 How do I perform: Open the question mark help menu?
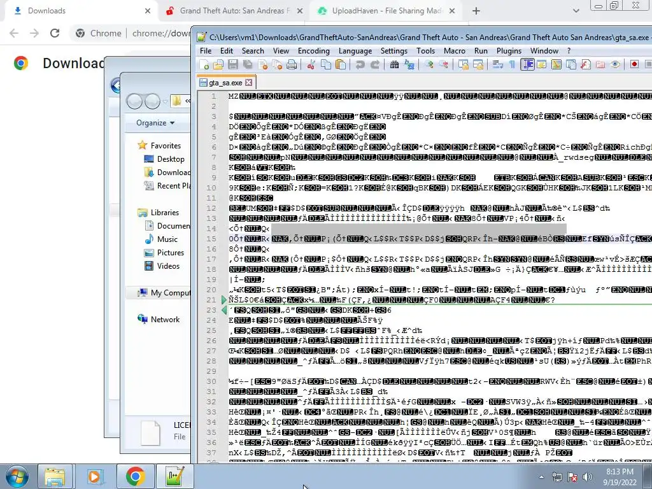[x=569, y=51]
